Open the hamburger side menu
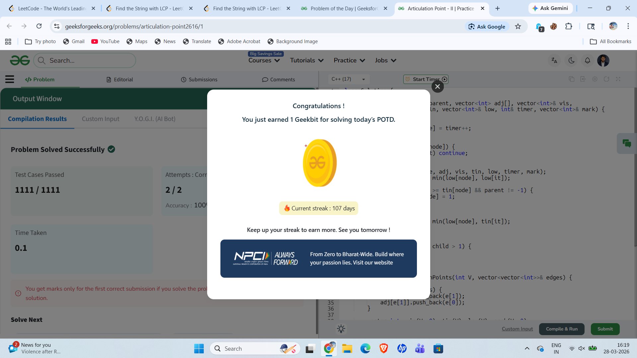Image resolution: width=637 pixels, height=358 pixels. click(x=10, y=79)
